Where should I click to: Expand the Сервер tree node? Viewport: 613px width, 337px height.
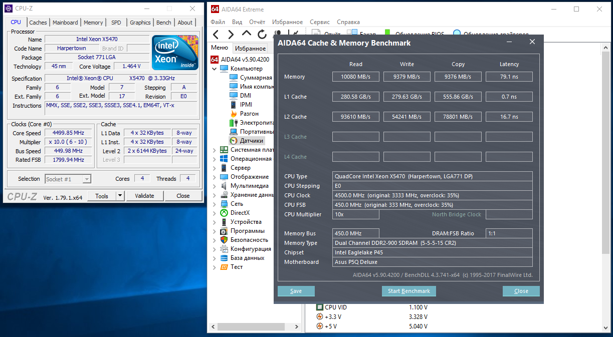click(215, 168)
